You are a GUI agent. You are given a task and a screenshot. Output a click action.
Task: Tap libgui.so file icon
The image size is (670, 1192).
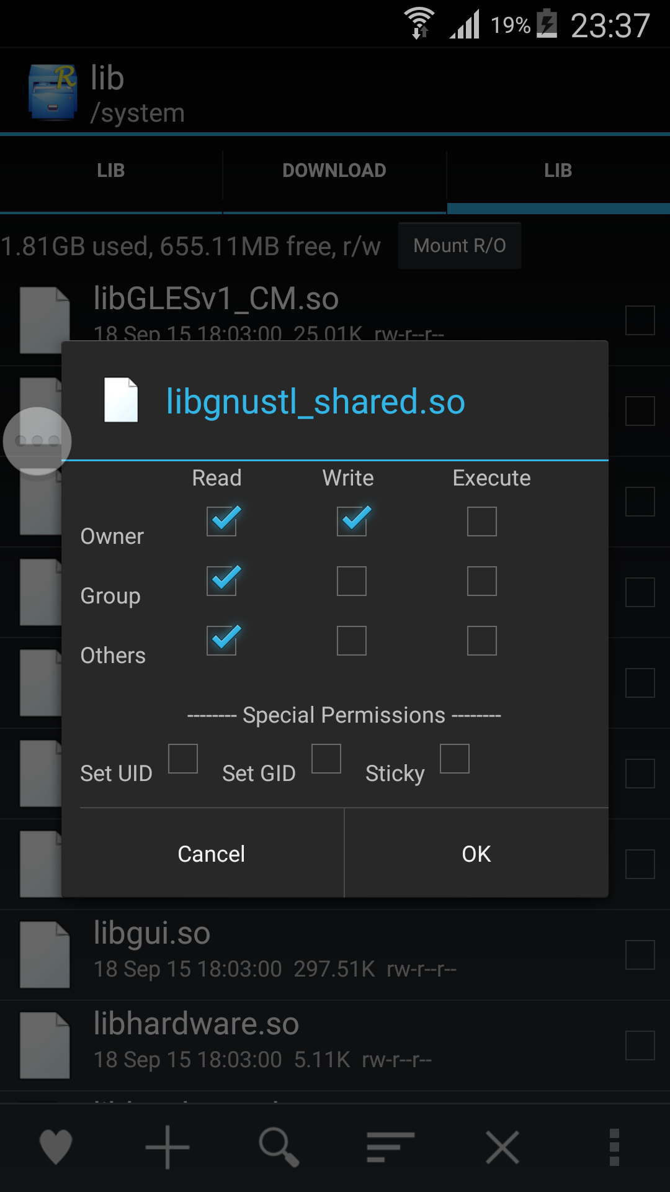pyautogui.click(x=45, y=955)
